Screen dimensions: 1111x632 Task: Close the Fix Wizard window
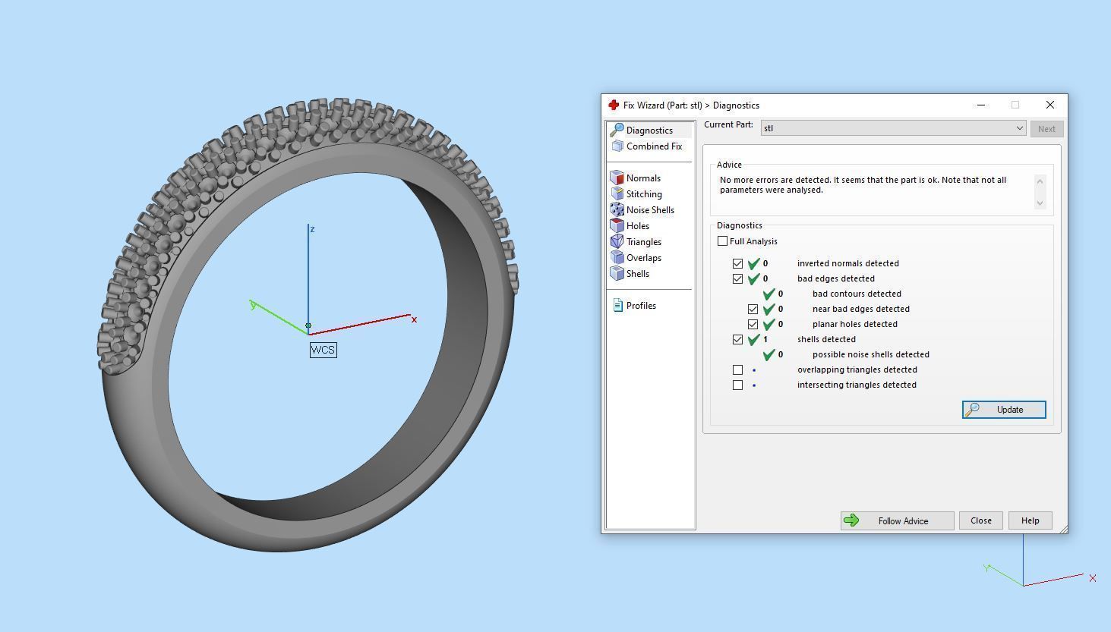tap(1049, 105)
